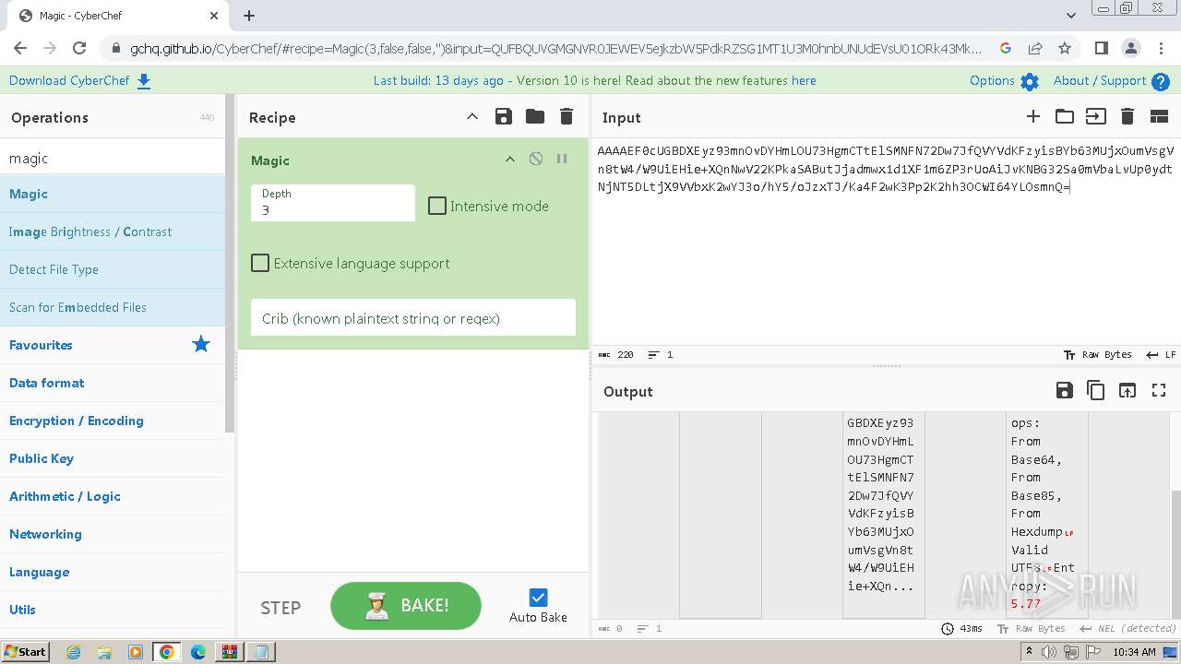Image resolution: width=1181 pixels, height=664 pixels.
Task: Enable Intensive mode checkbox
Action: click(x=437, y=206)
